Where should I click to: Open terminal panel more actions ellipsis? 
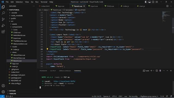click(x=164, y=71)
